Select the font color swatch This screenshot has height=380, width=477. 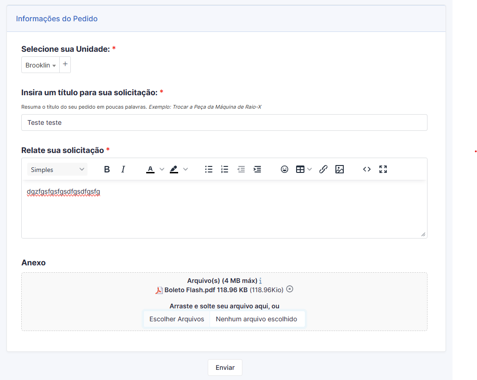pyautogui.click(x=150, y=169)
